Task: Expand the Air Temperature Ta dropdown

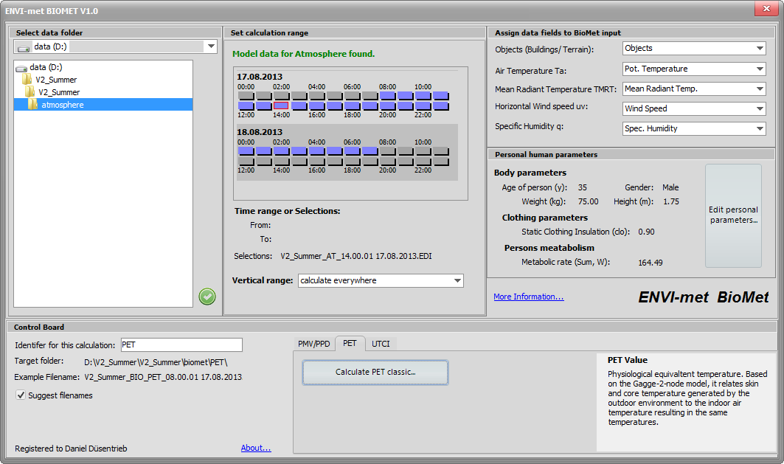Action: (x=760, y=69)
